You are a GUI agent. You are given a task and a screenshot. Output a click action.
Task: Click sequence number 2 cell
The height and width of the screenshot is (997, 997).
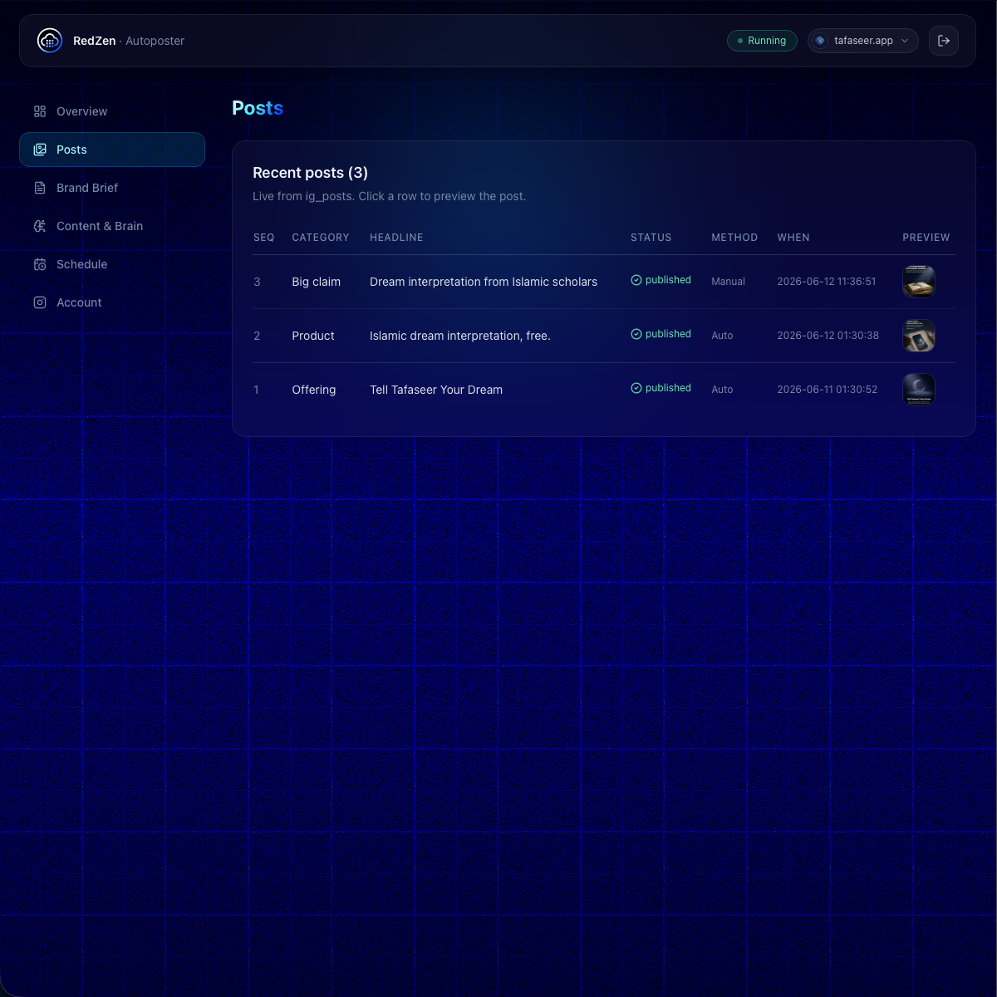coord(257,336)
